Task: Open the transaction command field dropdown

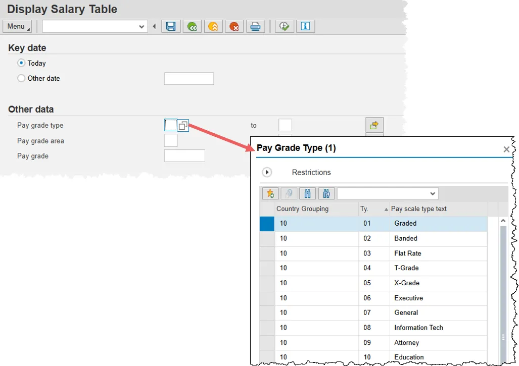Action: pos(142,26)
